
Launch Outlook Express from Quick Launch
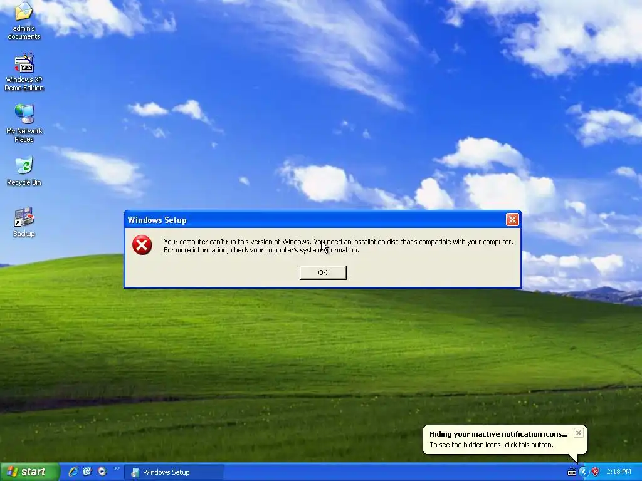click(87, 472)
